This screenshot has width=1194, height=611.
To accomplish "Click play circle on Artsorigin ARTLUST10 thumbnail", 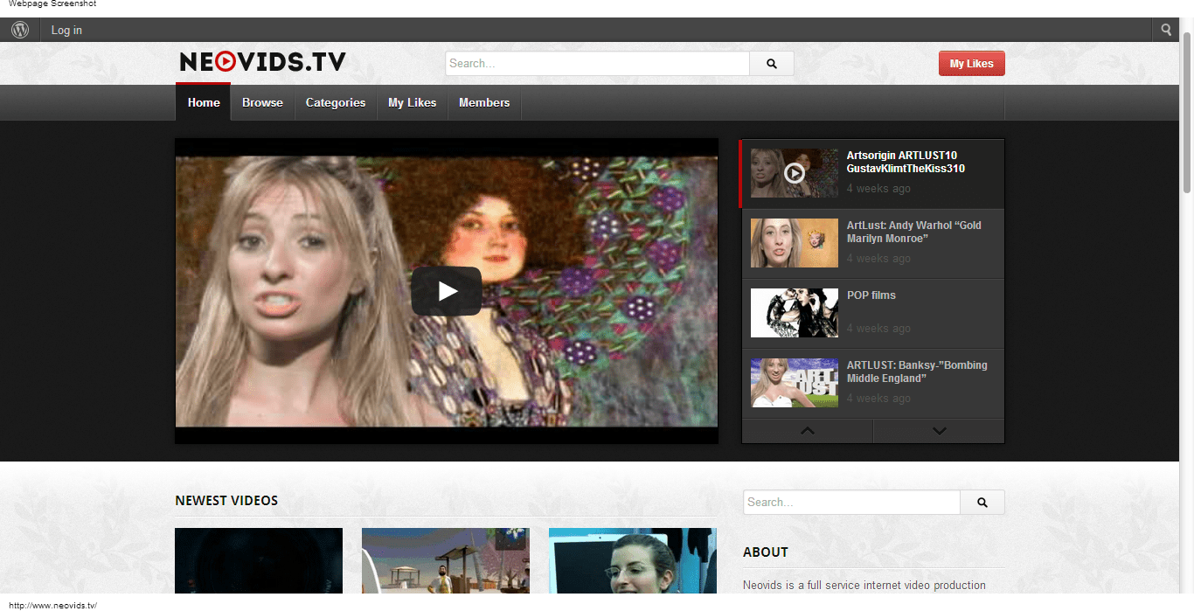I will 794,173.
